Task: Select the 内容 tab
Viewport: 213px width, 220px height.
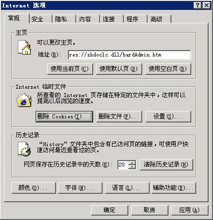Action: pyautogui.click(x=85, y=19)
